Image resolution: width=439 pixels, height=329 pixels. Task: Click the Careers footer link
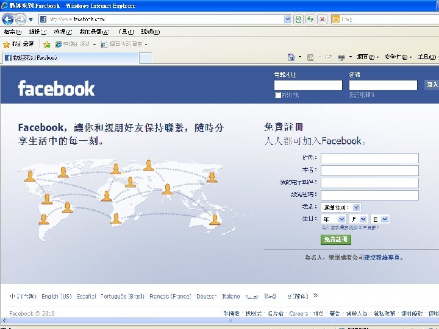(x=298, y=314)
